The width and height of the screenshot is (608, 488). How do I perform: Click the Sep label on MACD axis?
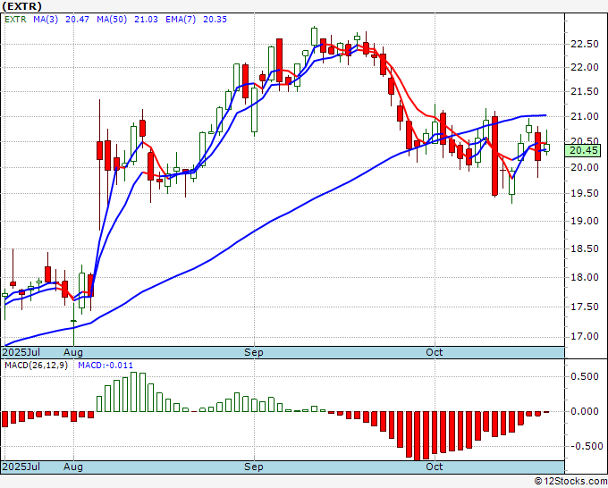(x=254, y=467)
